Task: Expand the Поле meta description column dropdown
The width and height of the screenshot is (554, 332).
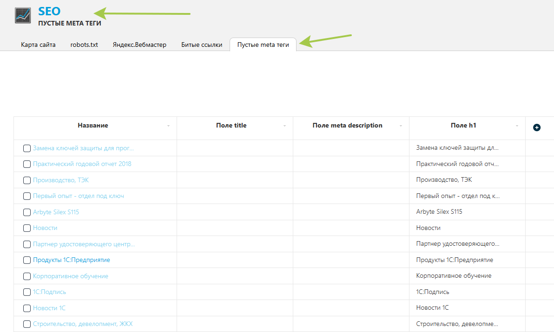Action: [401, 126]
